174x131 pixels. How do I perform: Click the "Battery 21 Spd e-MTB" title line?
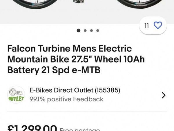54,70
